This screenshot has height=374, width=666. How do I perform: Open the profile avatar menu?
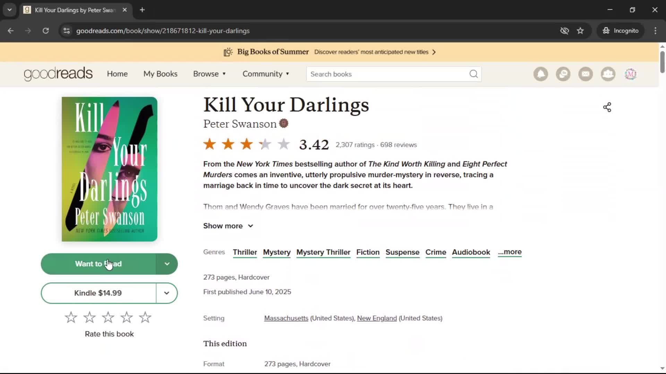(631, 74)
